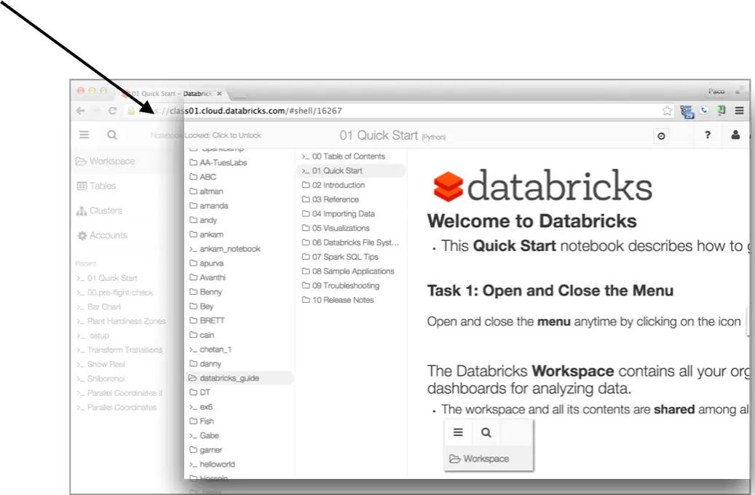Open the Benny folder
The height and width of the screenshot is (495, 755).
coord(205,293)
